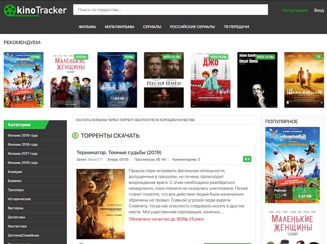
Task: Select the Боевики category
Action: 35,181
